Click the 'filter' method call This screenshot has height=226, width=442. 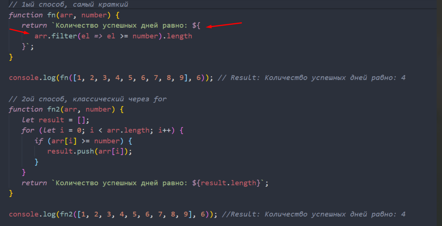[x=64, y=36]
